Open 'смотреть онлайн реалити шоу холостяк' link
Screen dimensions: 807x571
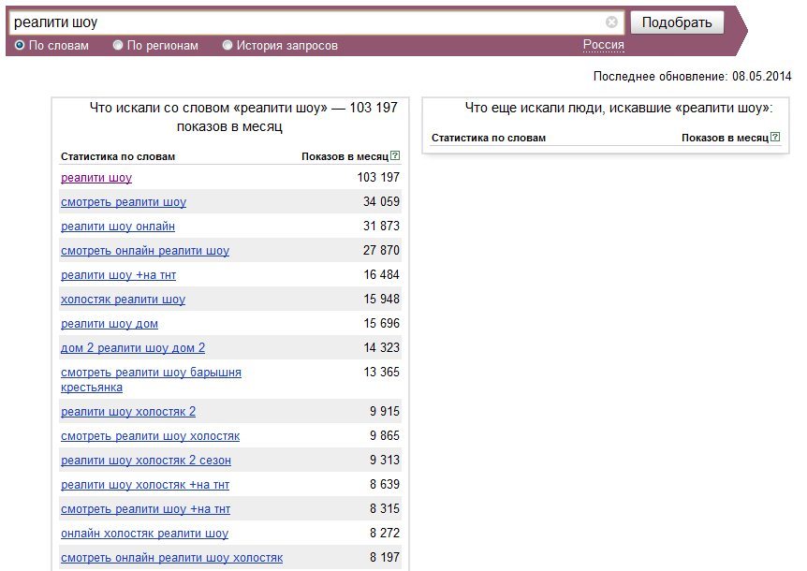(x=172, y=558)
